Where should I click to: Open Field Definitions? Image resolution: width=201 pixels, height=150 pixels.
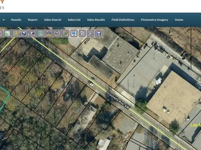123,20
